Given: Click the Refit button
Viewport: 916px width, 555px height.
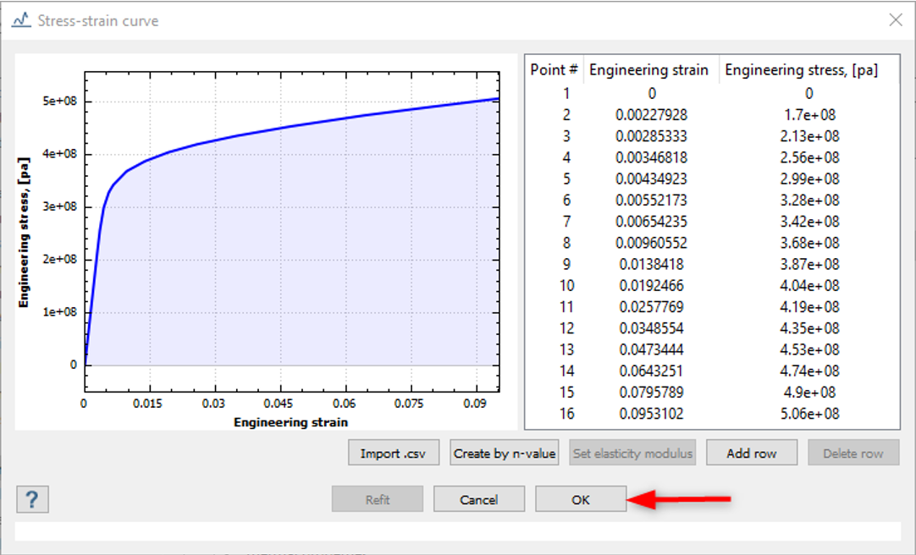Looking at the screenshot, I should 377,498.
